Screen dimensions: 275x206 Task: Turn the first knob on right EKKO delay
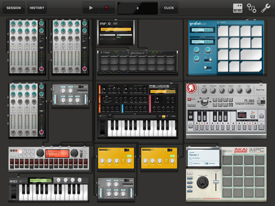(x=146, y=161)
